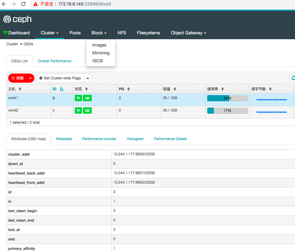This screenshot has width=295, height=252.
Task: View the Histogram tab
Action: 135,139
